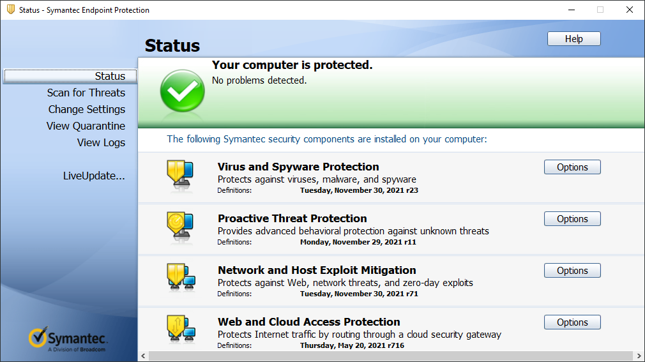Image resolution: width=645 pixels, height=362 pixels.
Task: Click the horizontal scrollbar left arrow
Action: [143, 356]
